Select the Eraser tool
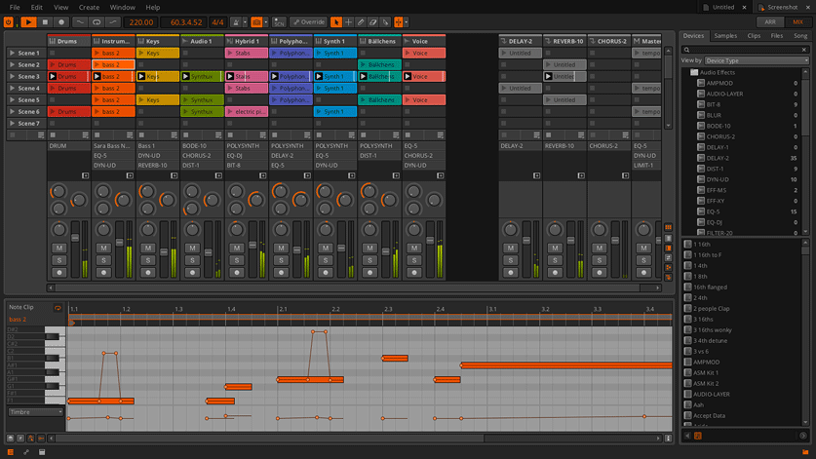Screen dimensions: 816x459 tap(373, 22)
